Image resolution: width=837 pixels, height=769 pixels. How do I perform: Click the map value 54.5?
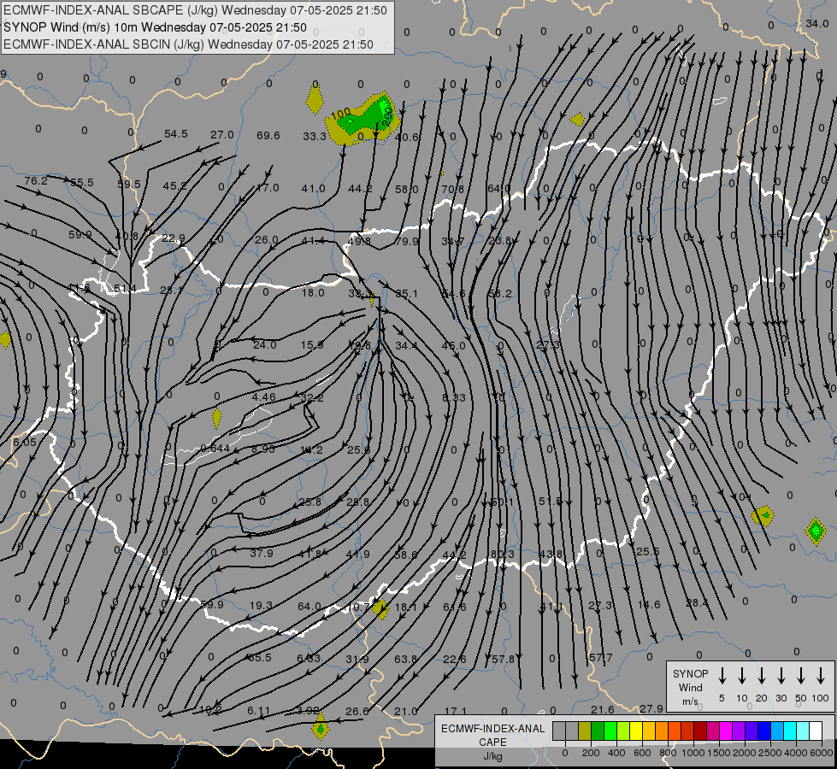175,133
